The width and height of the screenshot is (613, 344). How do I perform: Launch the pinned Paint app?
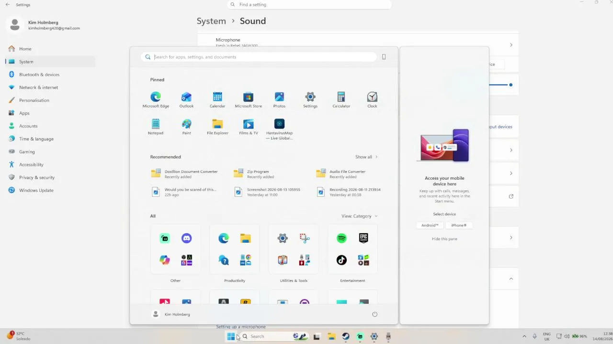coord(186,127)
